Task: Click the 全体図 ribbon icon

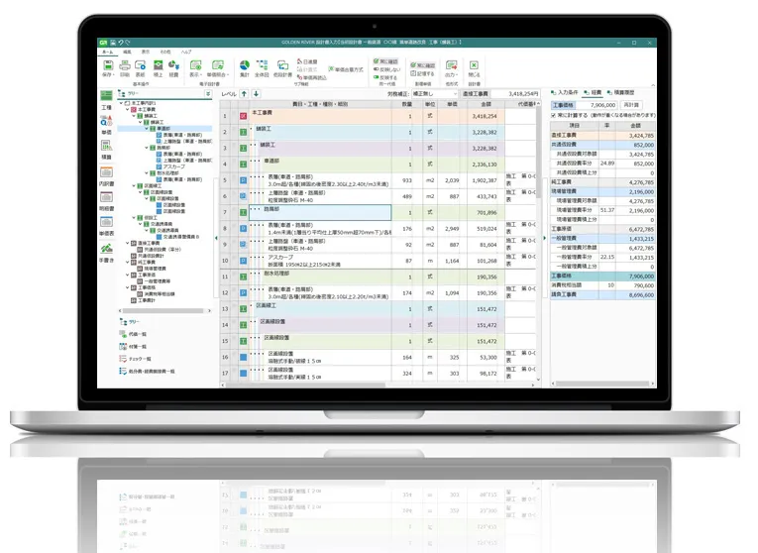Action: tap(262, 66)
